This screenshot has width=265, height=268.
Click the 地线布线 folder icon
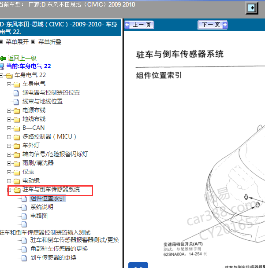17,119
